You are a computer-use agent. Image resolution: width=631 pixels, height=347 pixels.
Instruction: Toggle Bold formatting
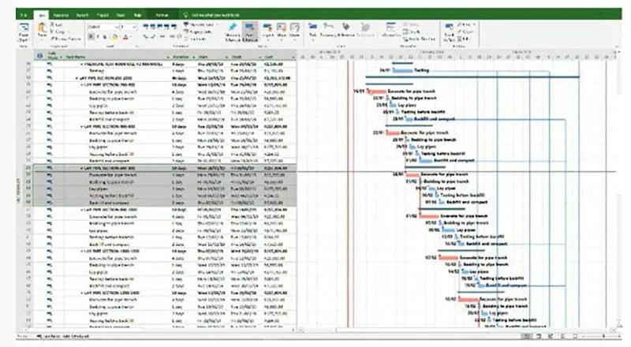(x=91, y=36)
